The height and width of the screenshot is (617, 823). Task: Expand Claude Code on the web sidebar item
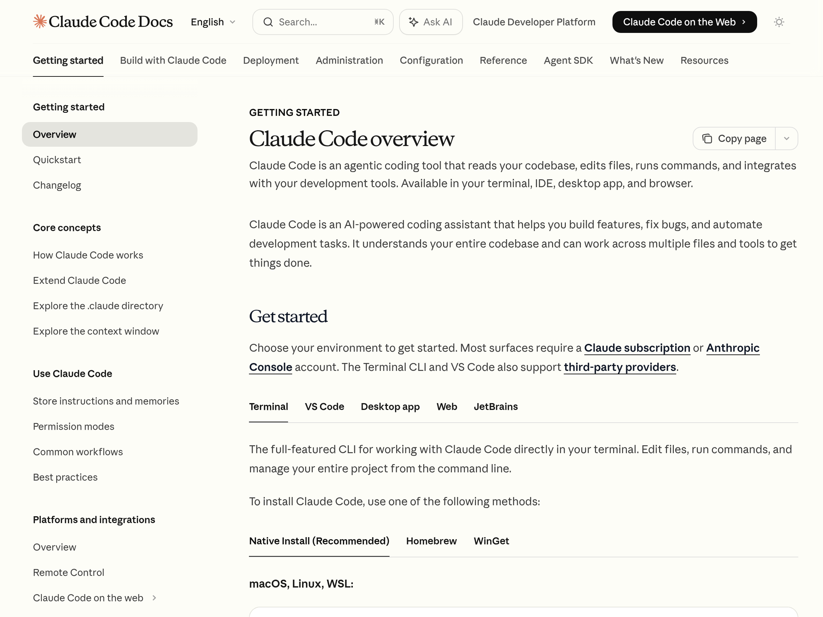154,598
